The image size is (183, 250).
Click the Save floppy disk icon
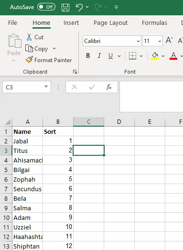[x=65, y=7]
